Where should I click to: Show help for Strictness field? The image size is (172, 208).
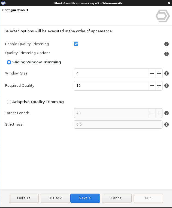tap(167, 125)
